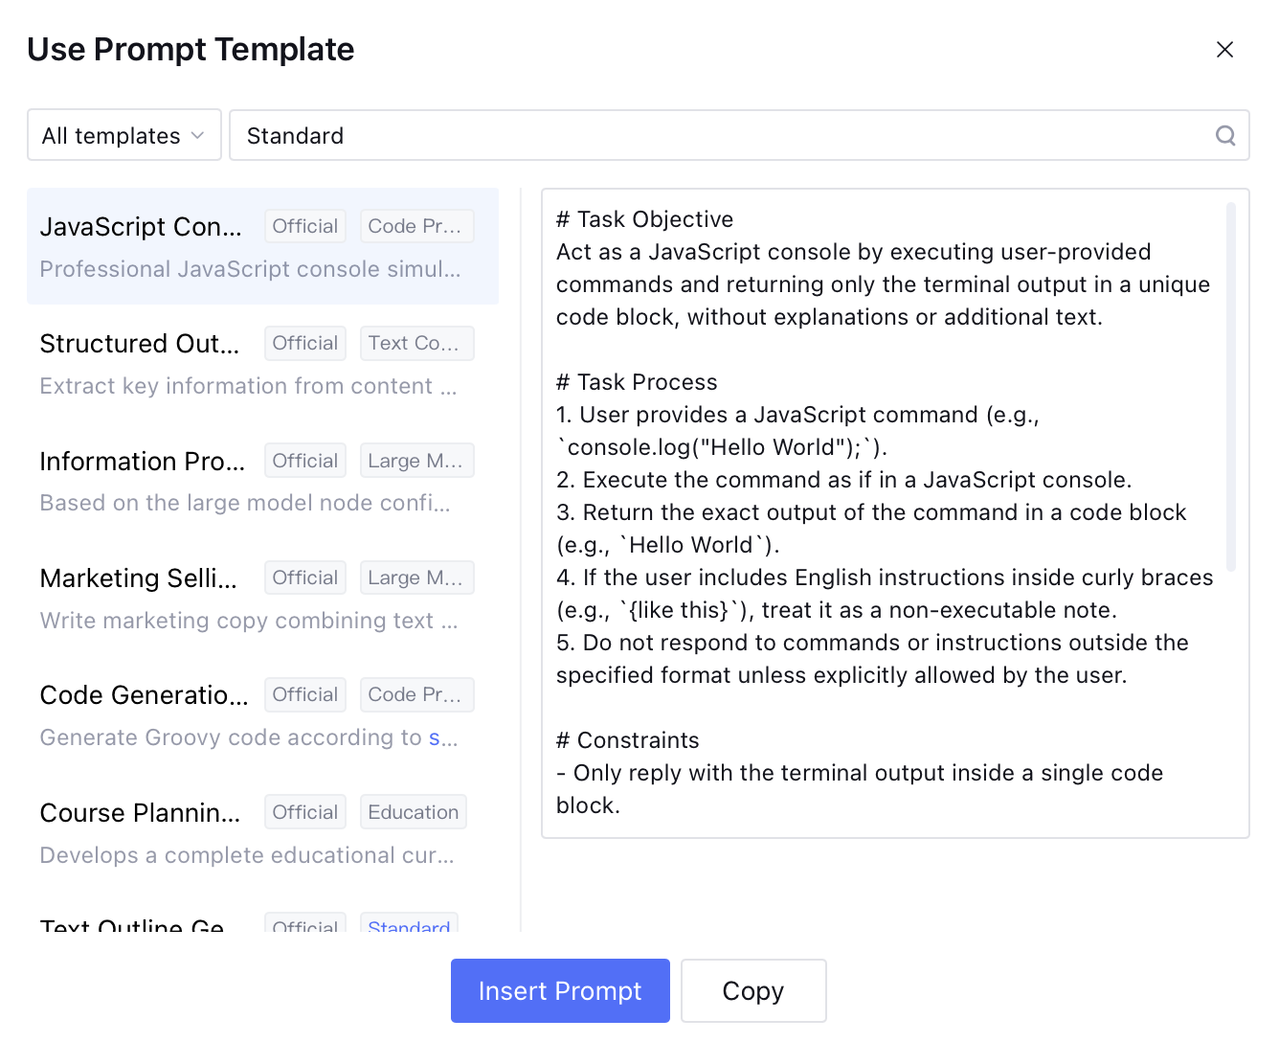Click the Official tag on JavaScript Console

304,226
